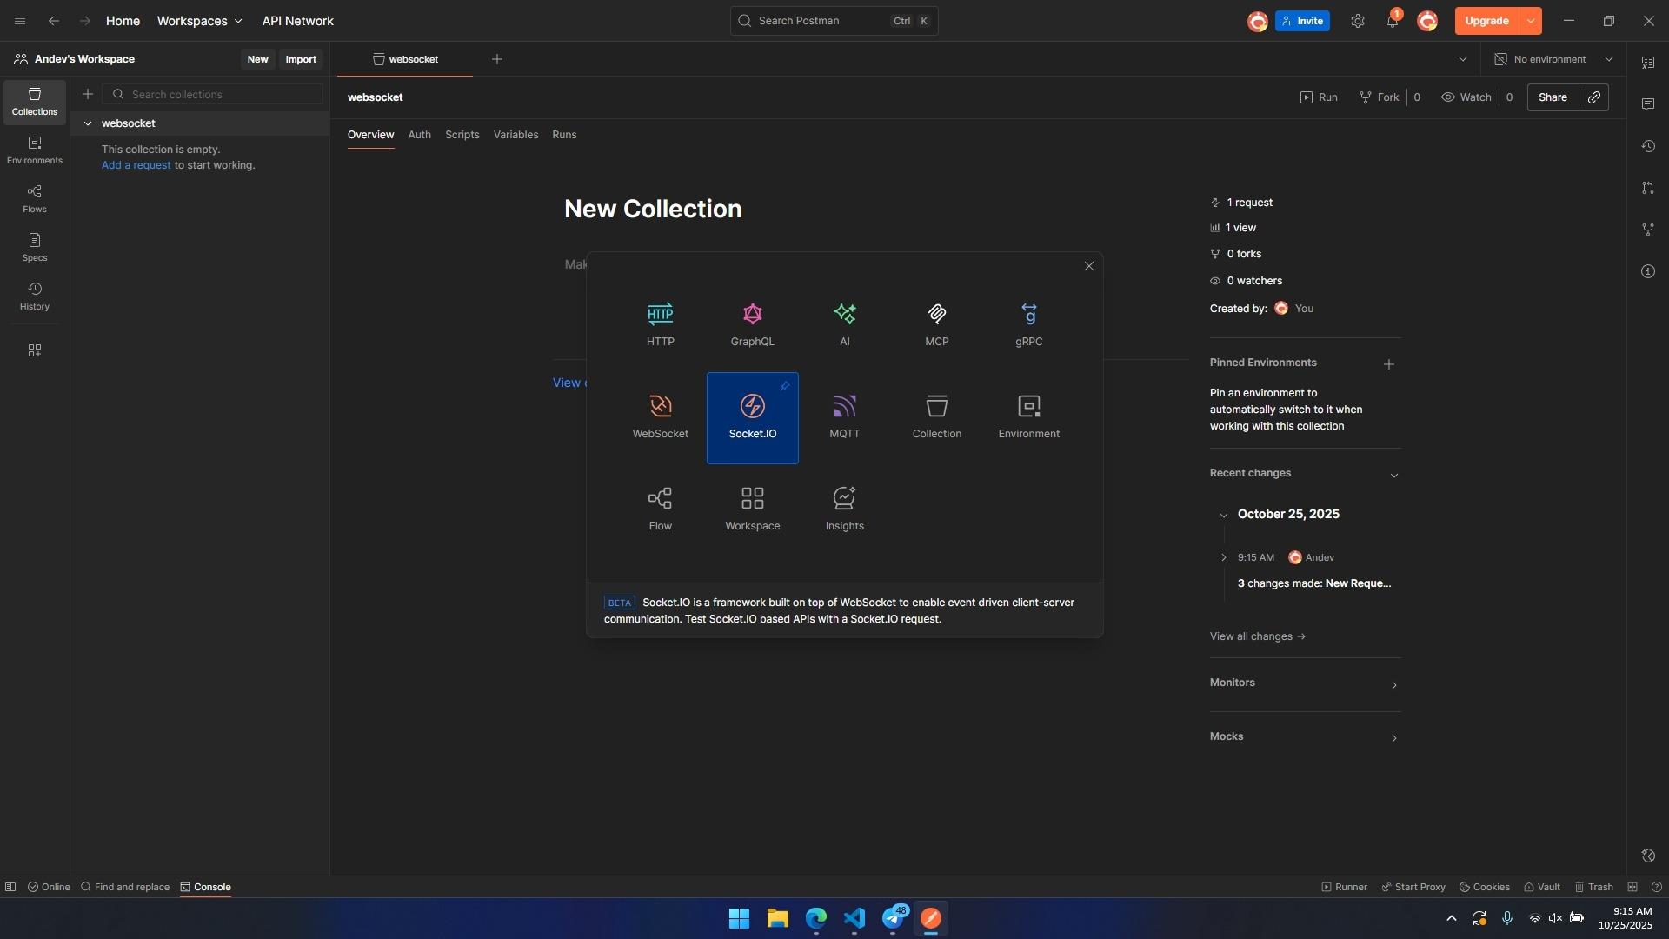Open Insights from the creation dialog
The height and width of the screenshot is (939, 1669).
point(844,509)
